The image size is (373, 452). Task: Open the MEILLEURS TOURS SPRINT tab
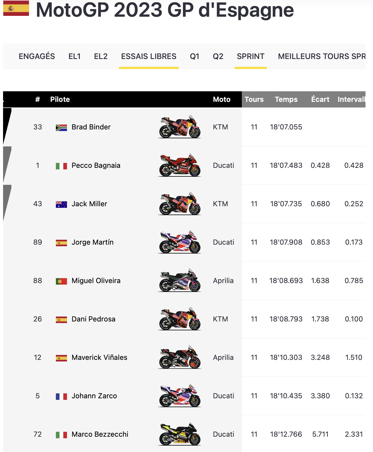pos(321,56)
